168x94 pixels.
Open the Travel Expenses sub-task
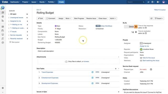point(47,72)
